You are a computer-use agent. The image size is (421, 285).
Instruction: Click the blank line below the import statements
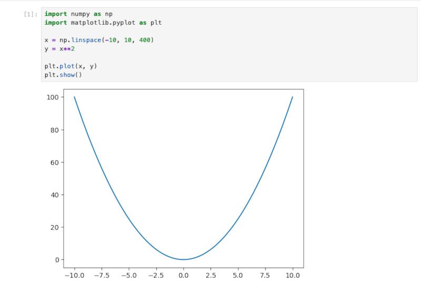coord(105,31)
